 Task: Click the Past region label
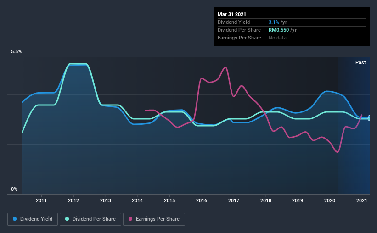(x=360, y=62)
